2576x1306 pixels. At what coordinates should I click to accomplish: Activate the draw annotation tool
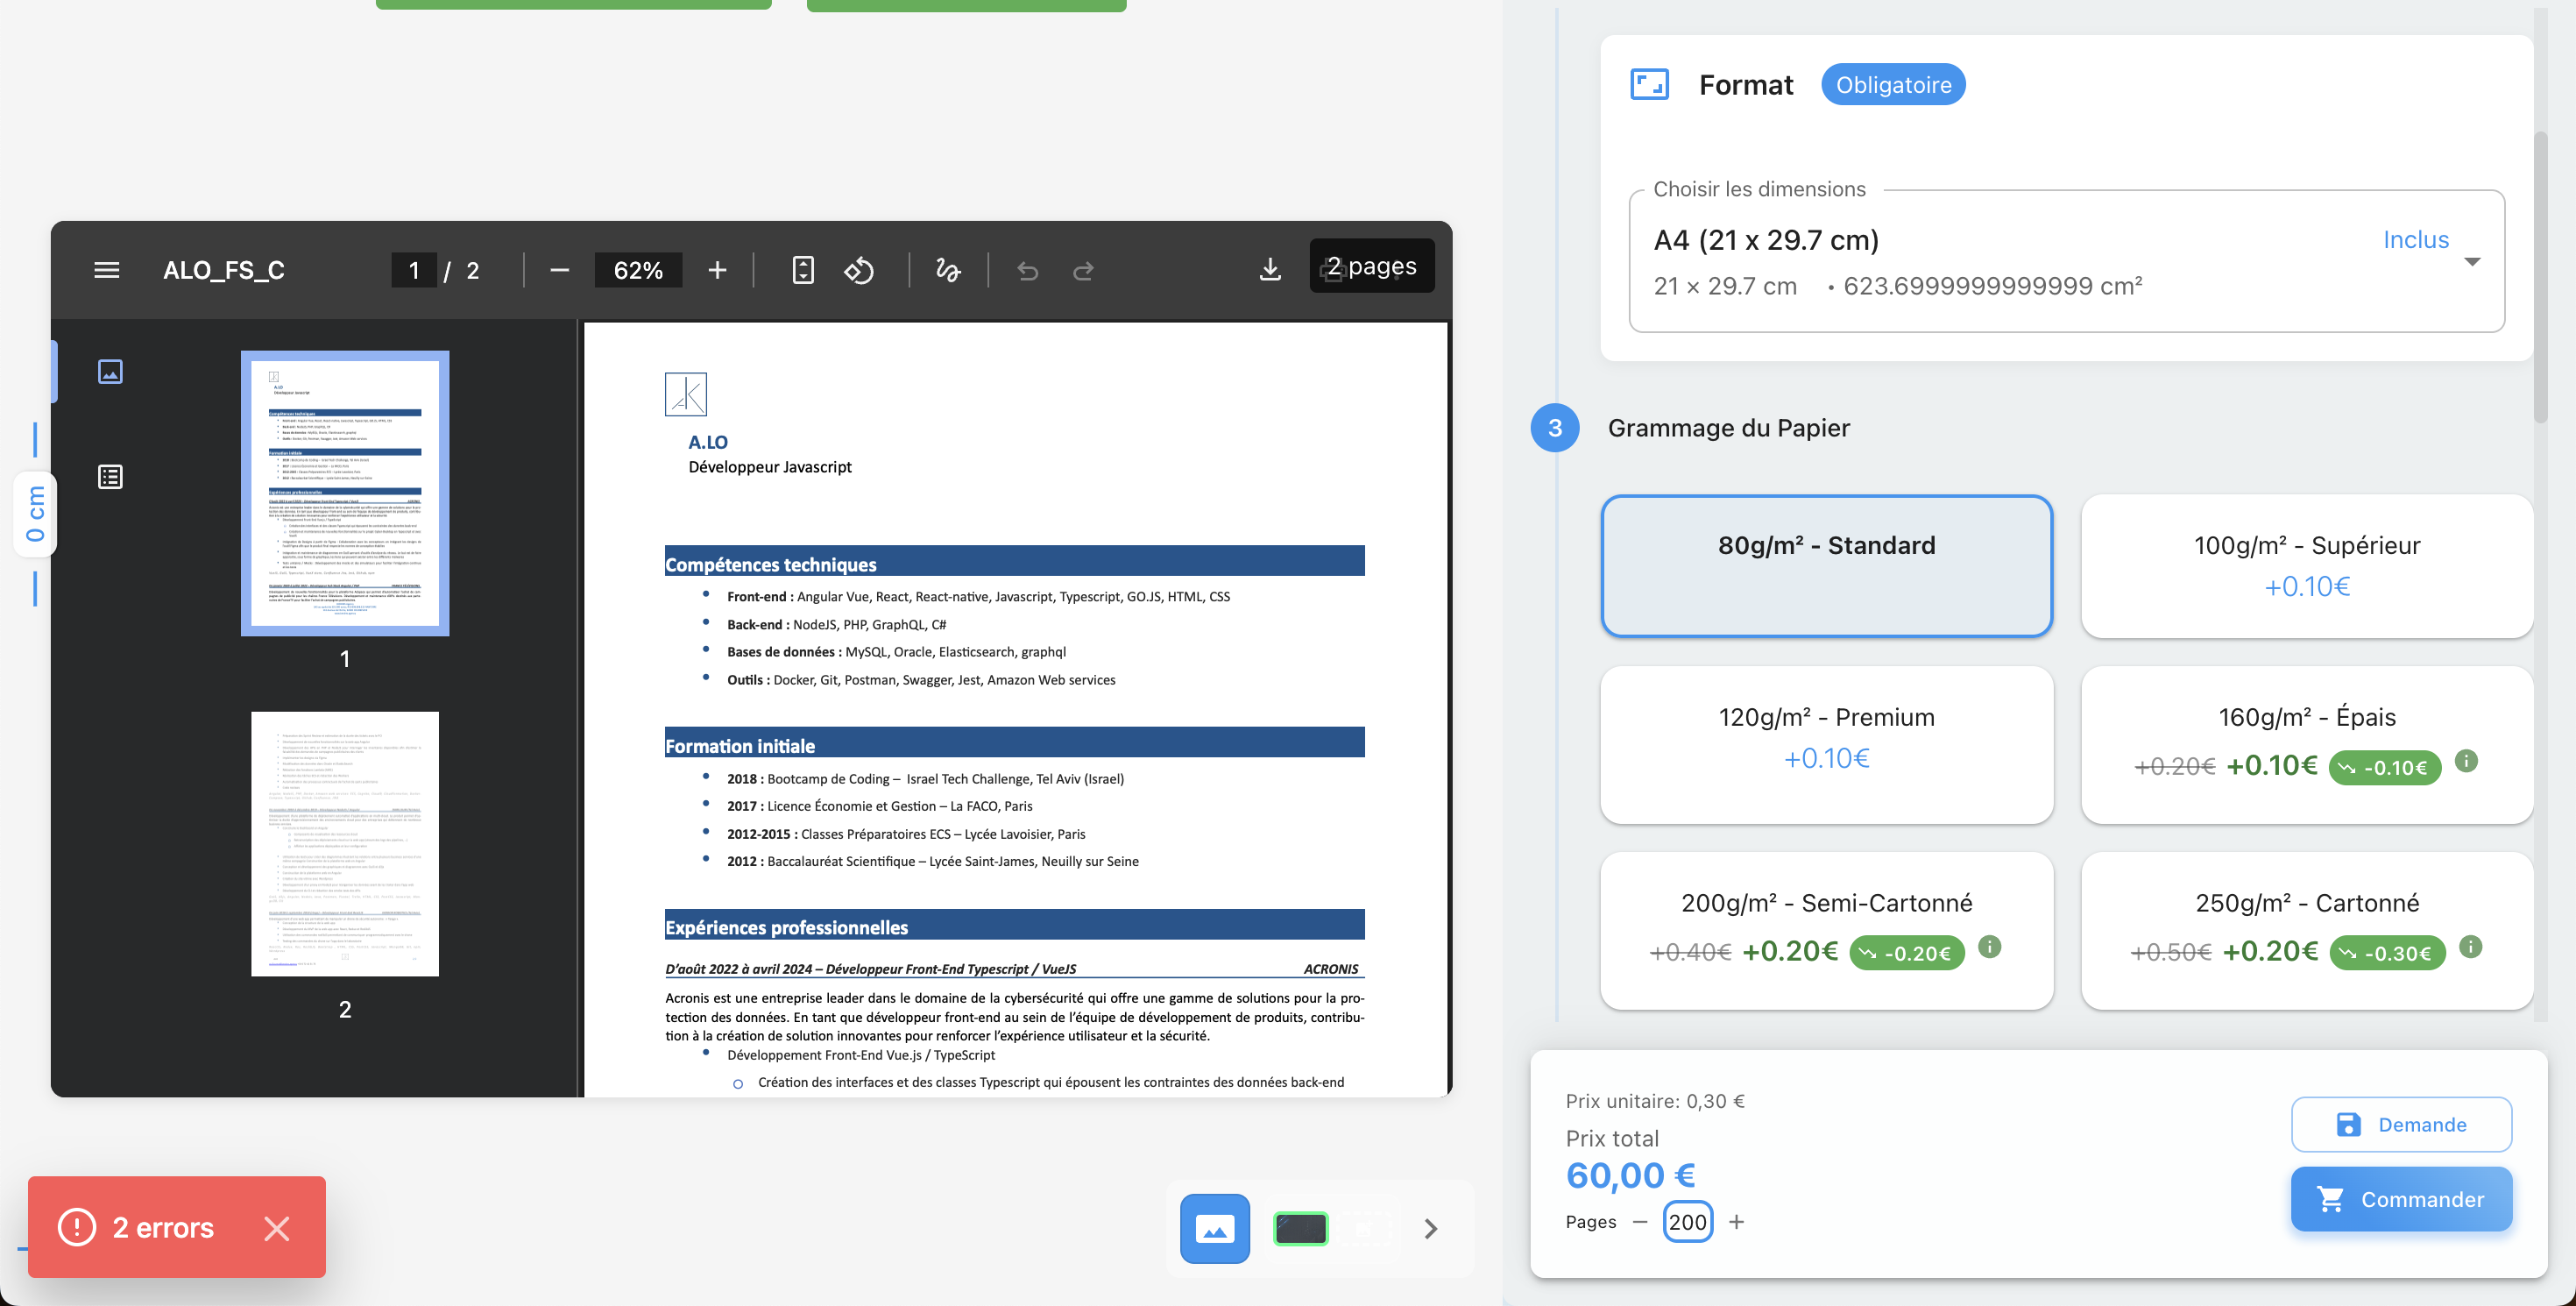(x=947, y=270)
